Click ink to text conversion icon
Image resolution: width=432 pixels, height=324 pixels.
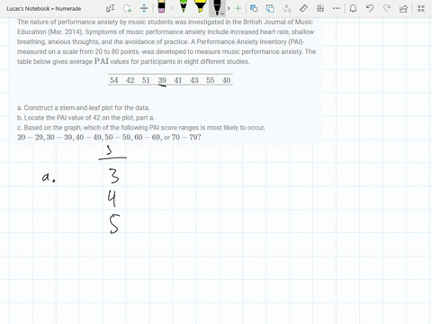(287, 8)
